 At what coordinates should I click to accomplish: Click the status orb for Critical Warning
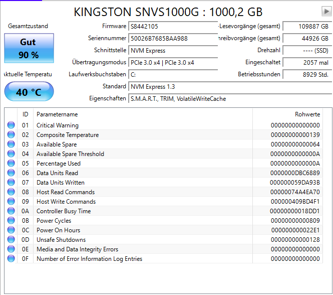click(11, 125)
